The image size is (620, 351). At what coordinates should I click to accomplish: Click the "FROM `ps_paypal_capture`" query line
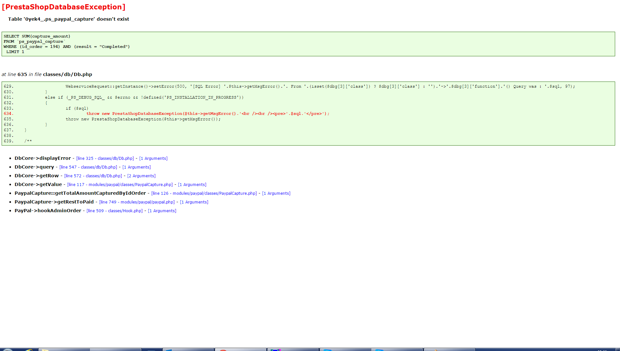coord(35,41)
